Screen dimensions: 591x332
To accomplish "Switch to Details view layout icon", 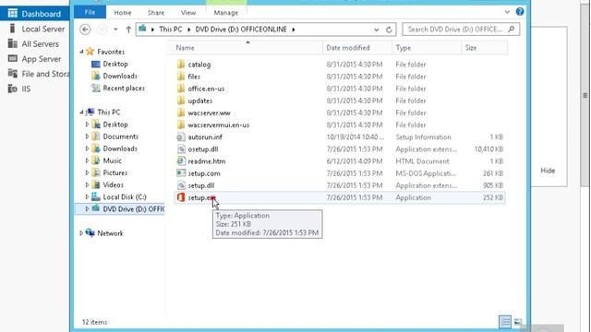I will tap(505, 322).
